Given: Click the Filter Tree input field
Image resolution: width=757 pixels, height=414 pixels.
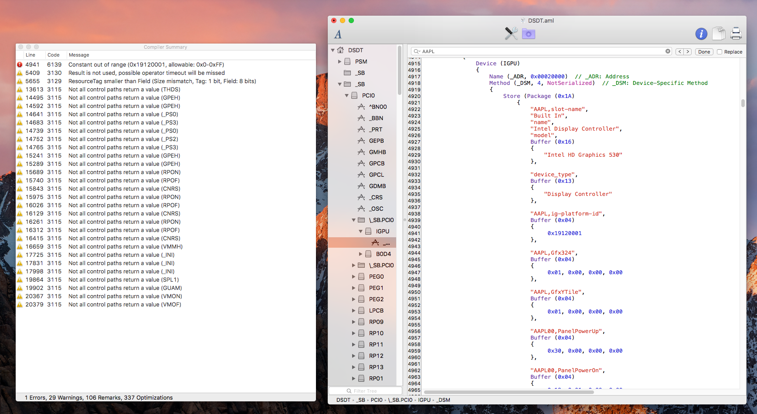Looking at the screenshot, I should click(x=366, y=391).
